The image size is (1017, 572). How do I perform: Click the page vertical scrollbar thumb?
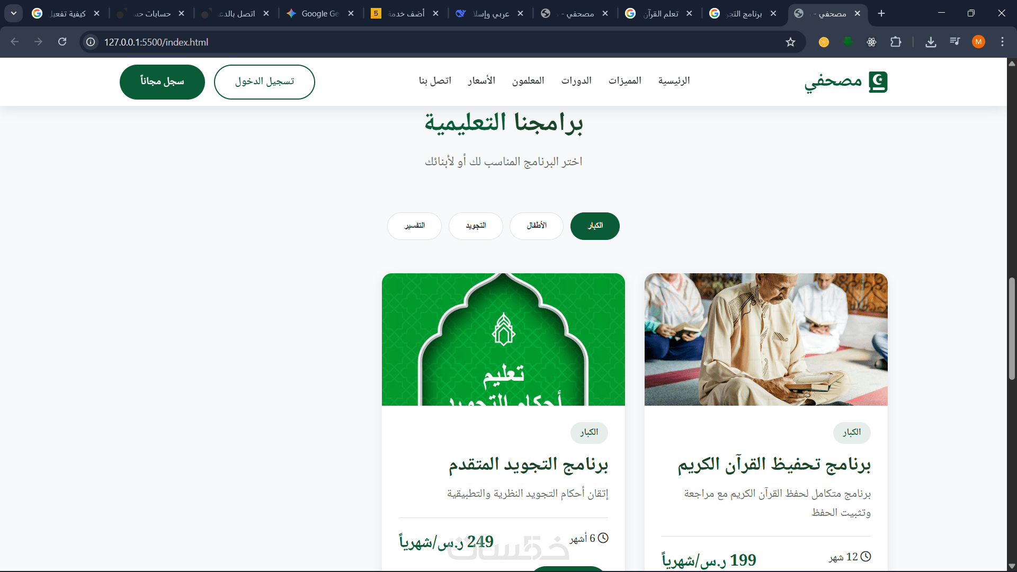pyautogui.click(x=1012, y=328)
